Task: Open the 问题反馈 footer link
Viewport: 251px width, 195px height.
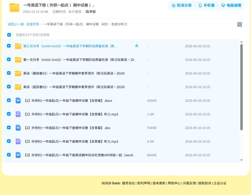Action: click(x=189, y=183)
